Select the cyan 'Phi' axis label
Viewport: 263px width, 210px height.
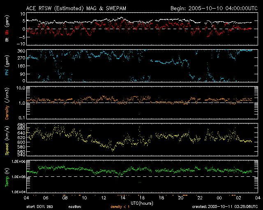[x=7, y=71]
